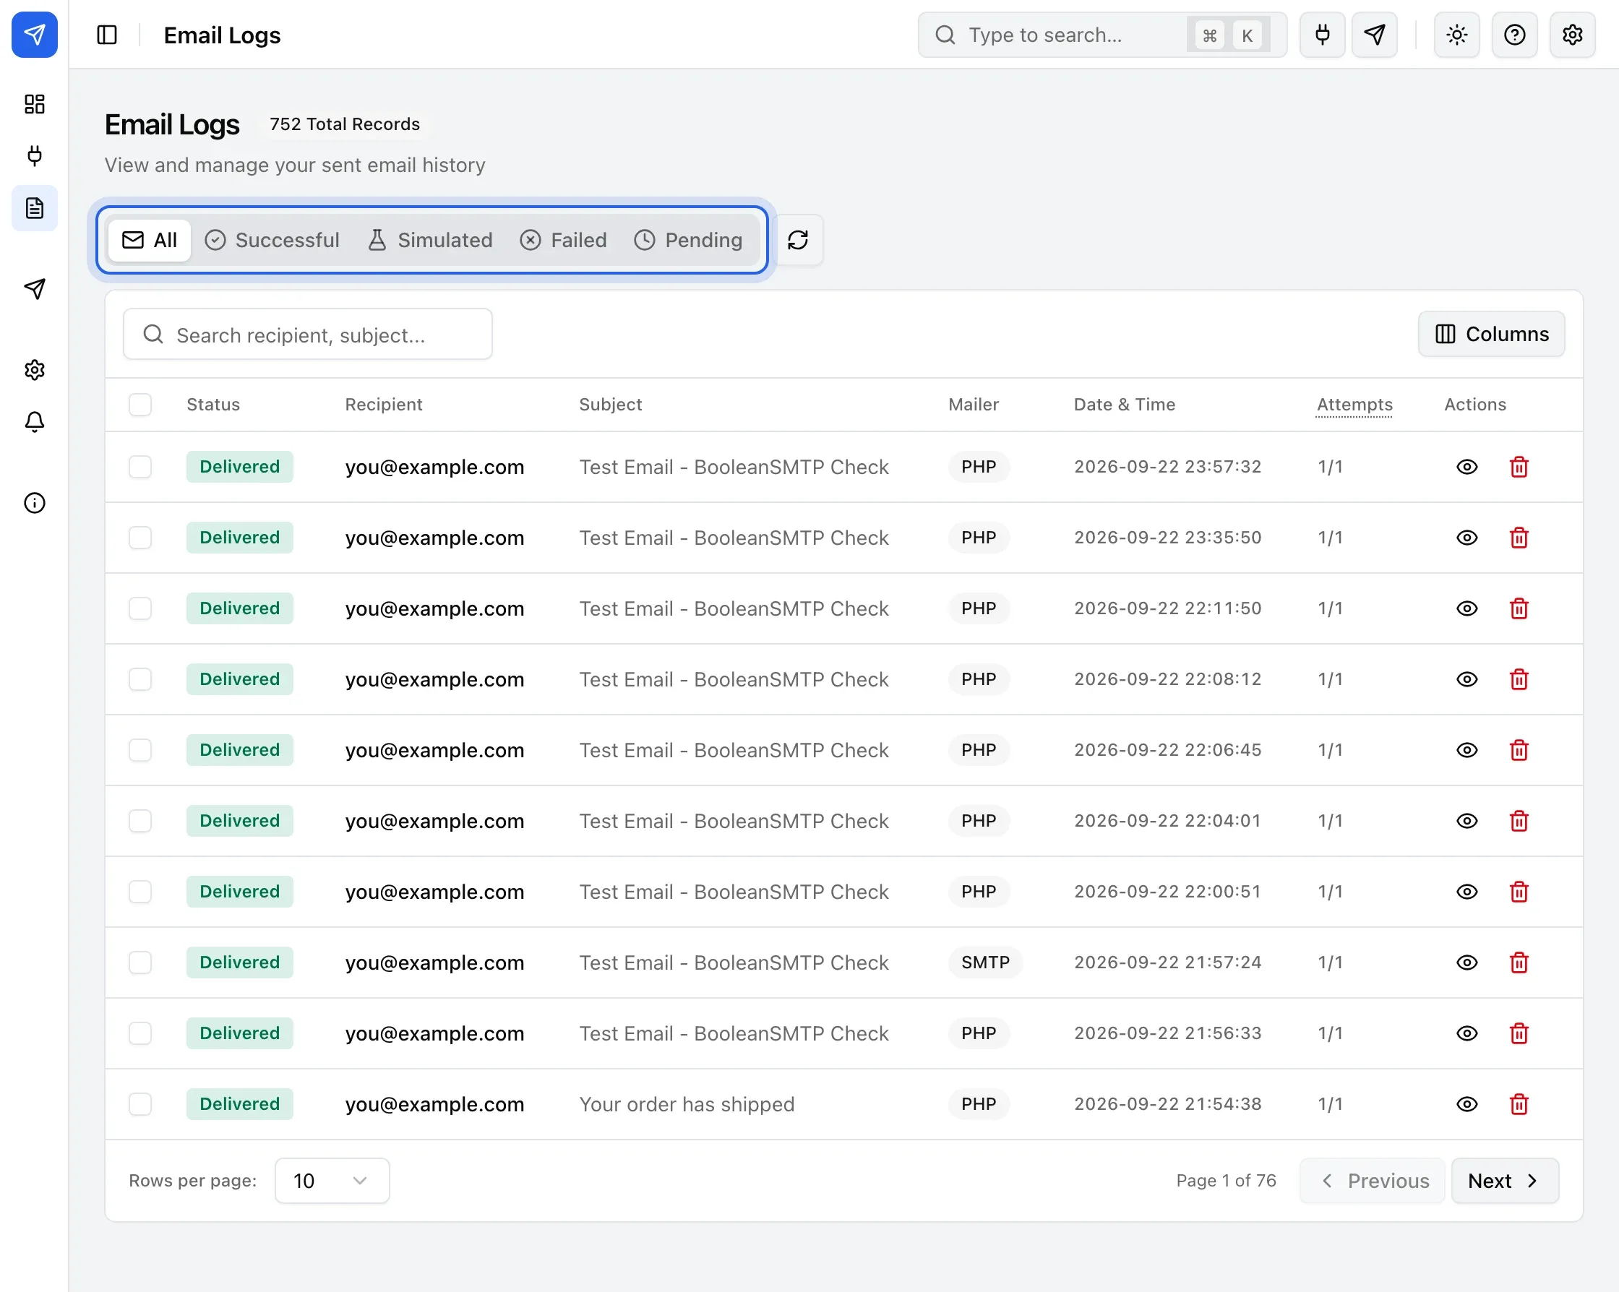Open the help question mark icon
Screen dimensions: 1619x1292
[x=1515, y=35]
